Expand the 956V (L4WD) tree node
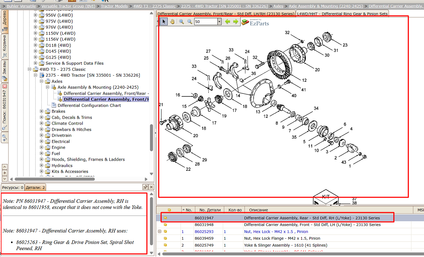 coord(35,15)
